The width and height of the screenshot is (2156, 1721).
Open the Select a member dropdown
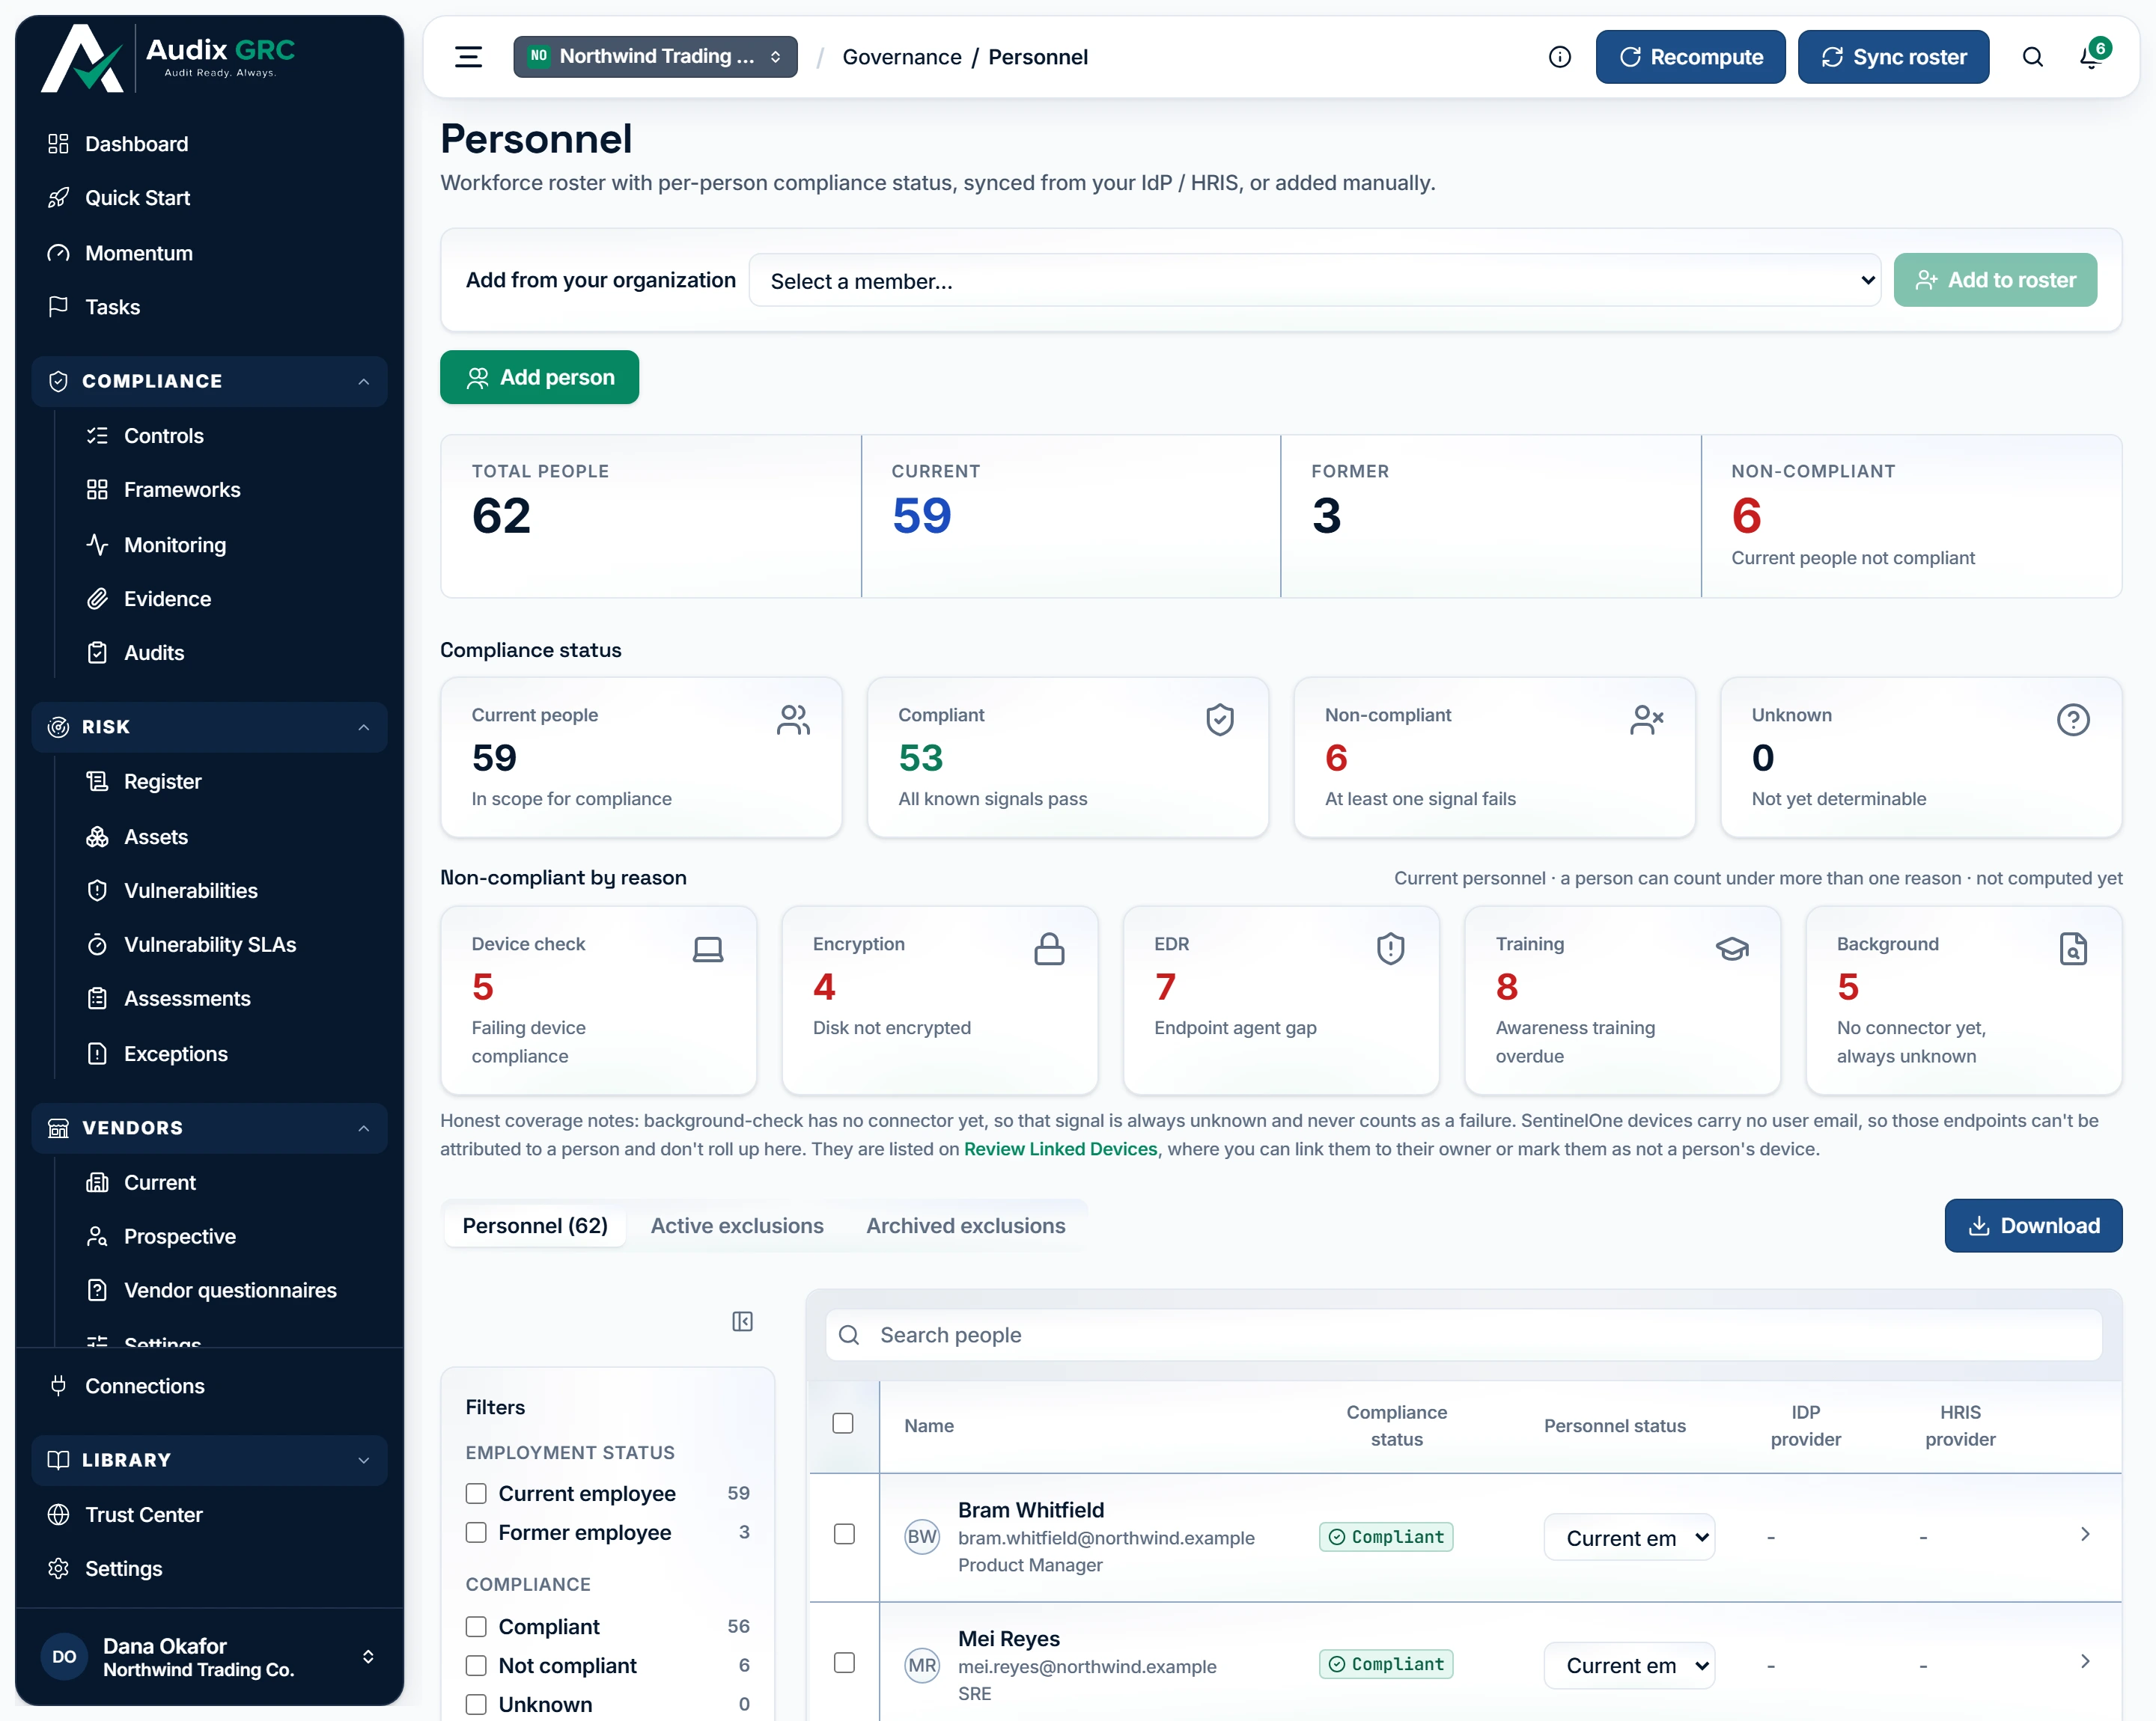click(x=1314, y=281)
